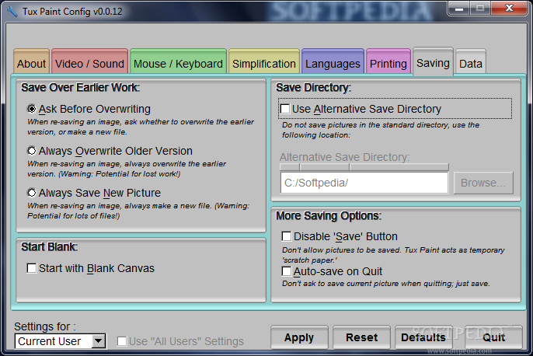Go to the Simplification tab
Screen dimensions: 533x356
pyautogui.click(x=264, y=61)
